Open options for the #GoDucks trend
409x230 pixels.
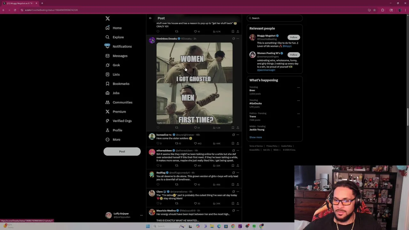pyautogui.click(x=298, y=100)
